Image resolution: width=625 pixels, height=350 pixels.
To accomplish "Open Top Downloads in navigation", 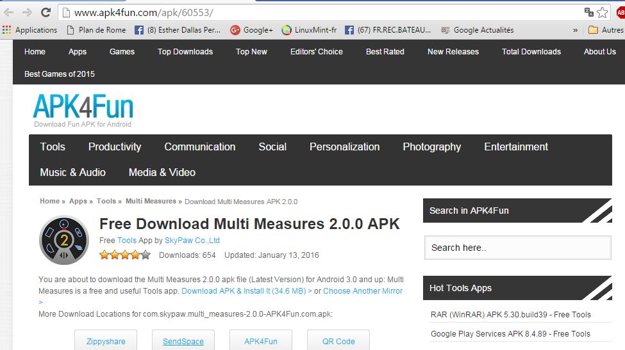I will 185,52.
